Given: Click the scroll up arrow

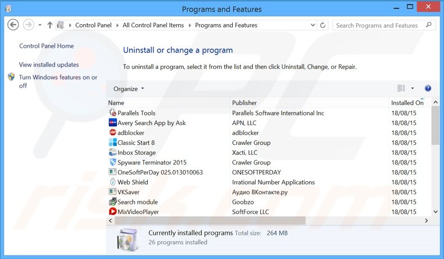Looking at the screenshot, I should pos(436,102).
